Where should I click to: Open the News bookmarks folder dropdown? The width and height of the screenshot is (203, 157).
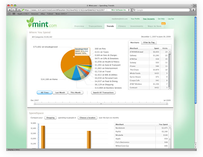click(61, 14)
